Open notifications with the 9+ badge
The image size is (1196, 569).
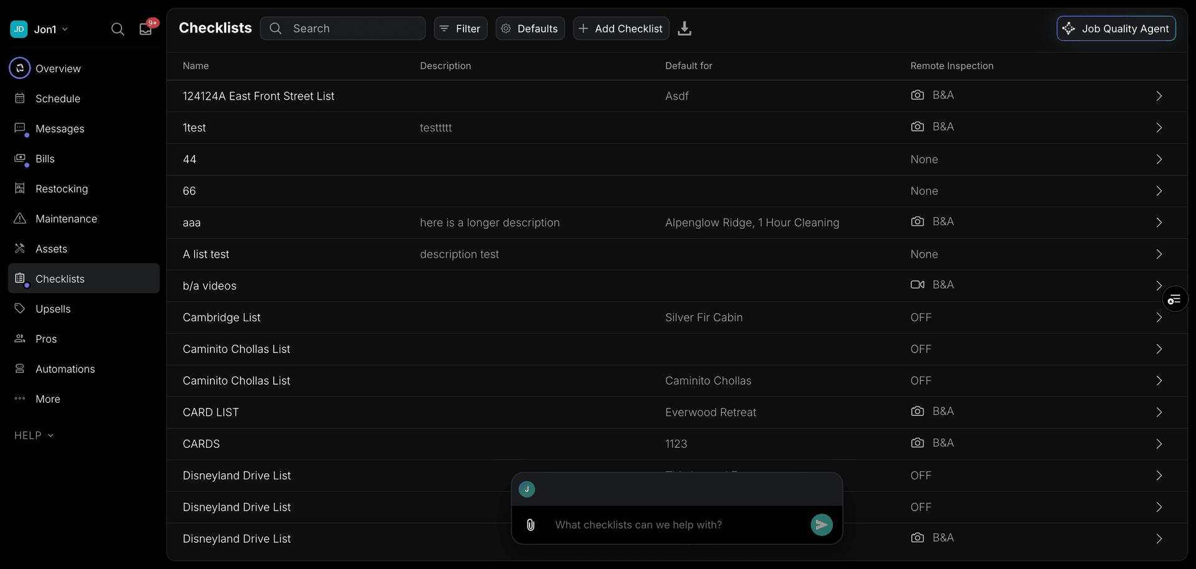(x=145, y=29)
